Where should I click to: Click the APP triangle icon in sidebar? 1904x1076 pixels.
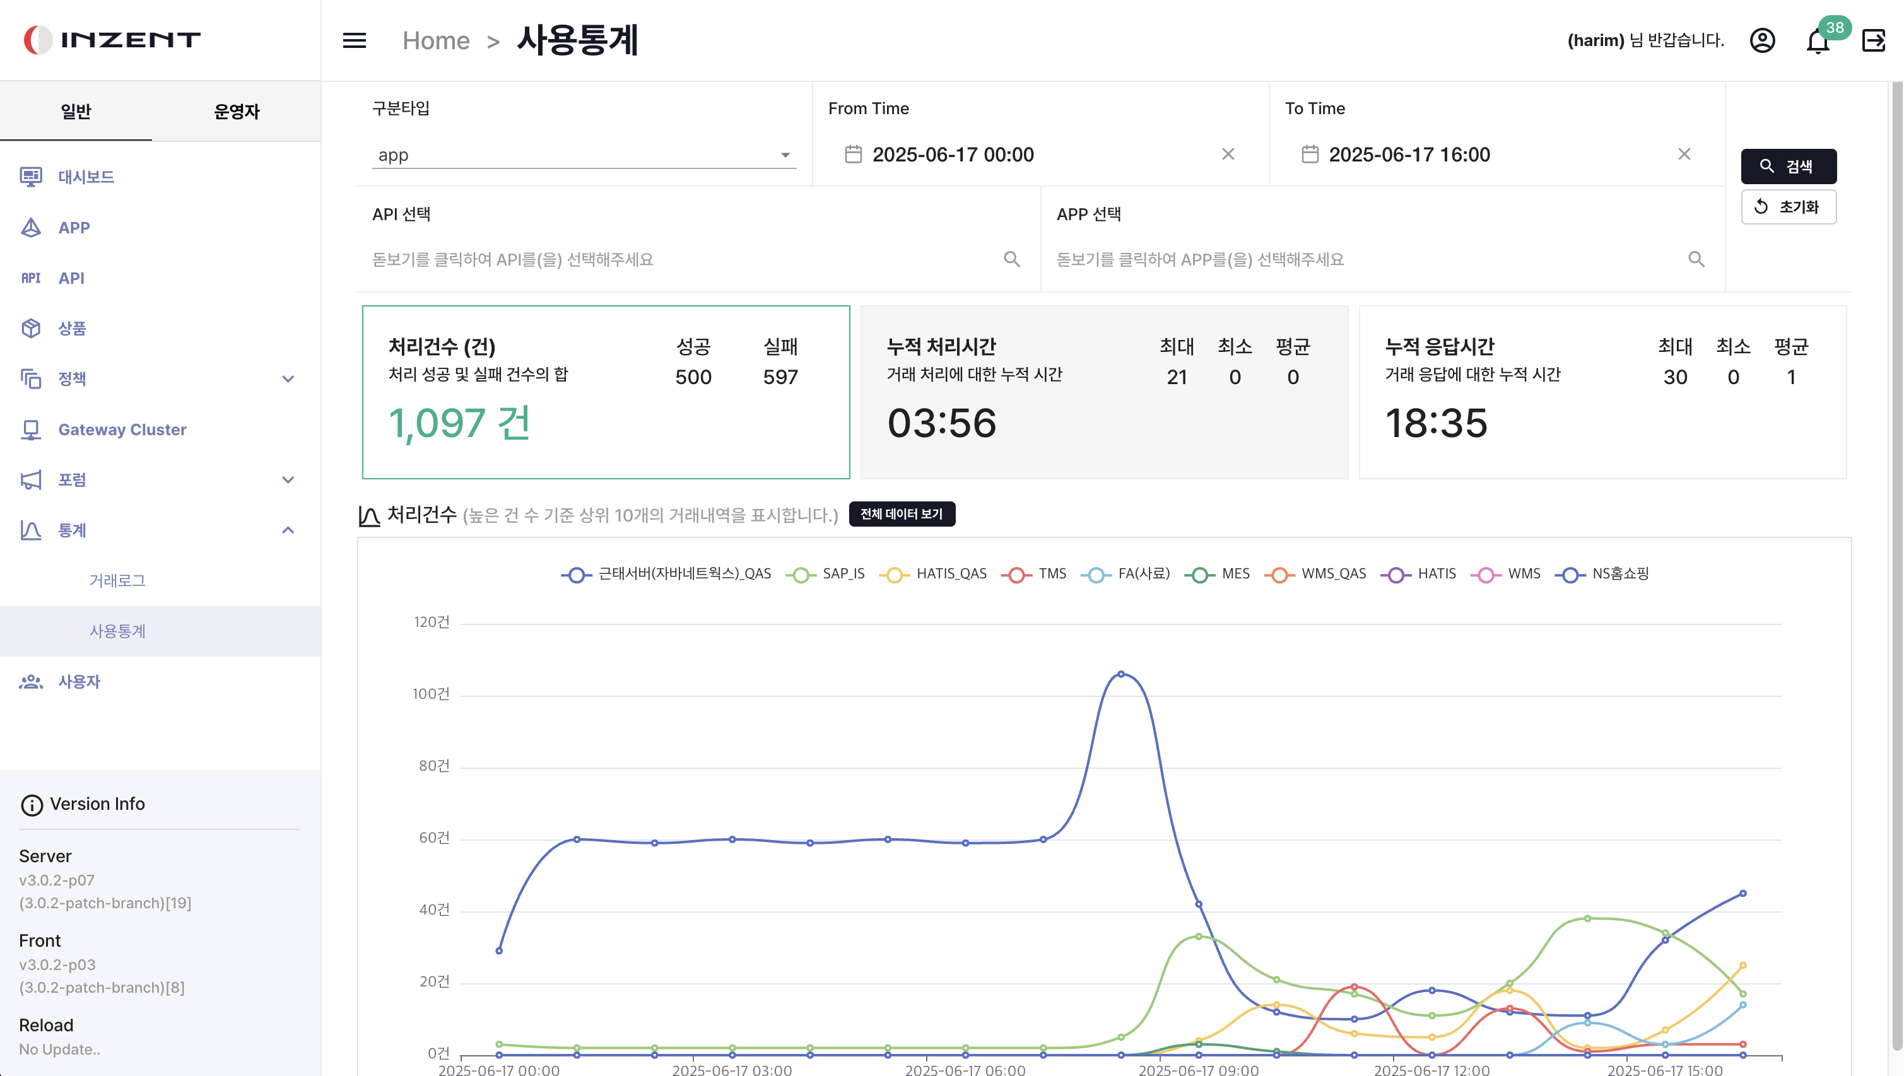30,227
